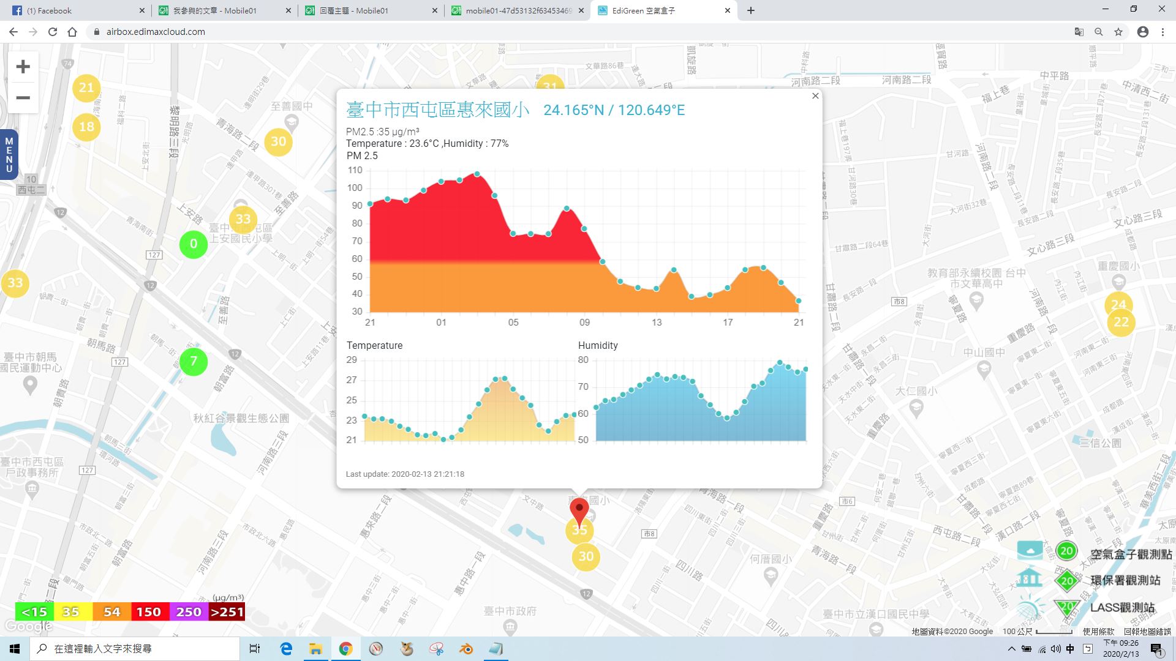Reload the current page

click(53, 32)
